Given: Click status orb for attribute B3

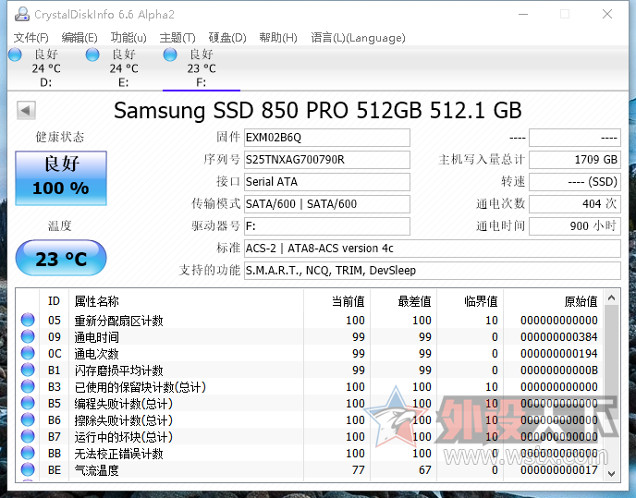Looking at the screenshot, I should tap(28, 386).
